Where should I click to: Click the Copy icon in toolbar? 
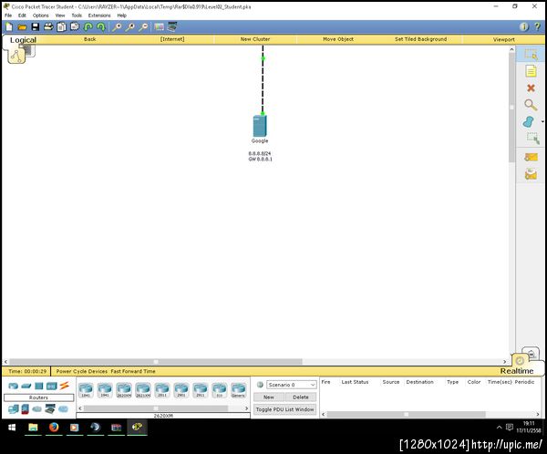point(62,26)
